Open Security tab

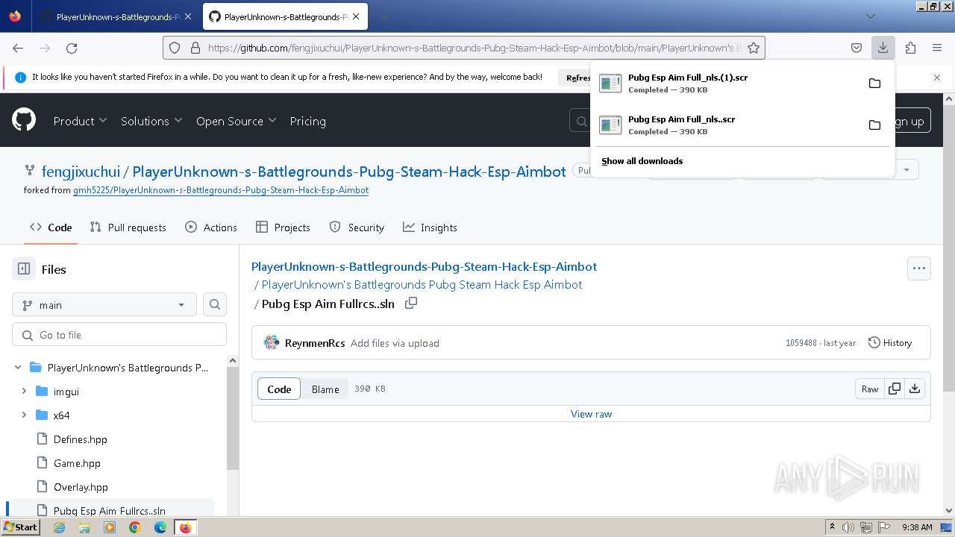coord(357,227)
